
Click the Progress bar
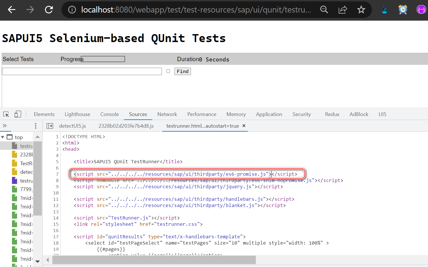click(103, 59)
